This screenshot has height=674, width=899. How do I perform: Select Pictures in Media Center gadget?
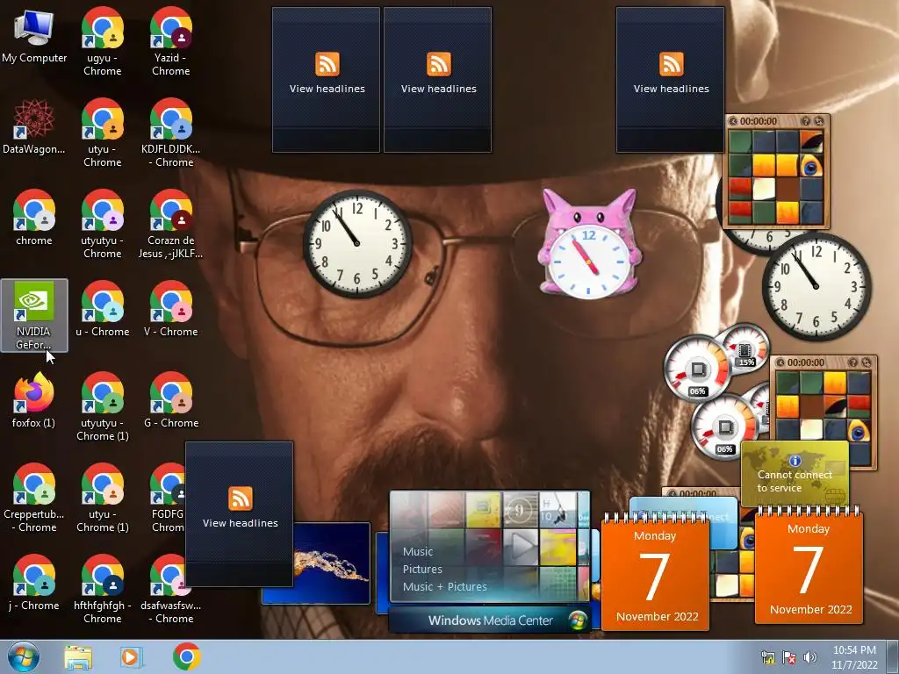422,569
